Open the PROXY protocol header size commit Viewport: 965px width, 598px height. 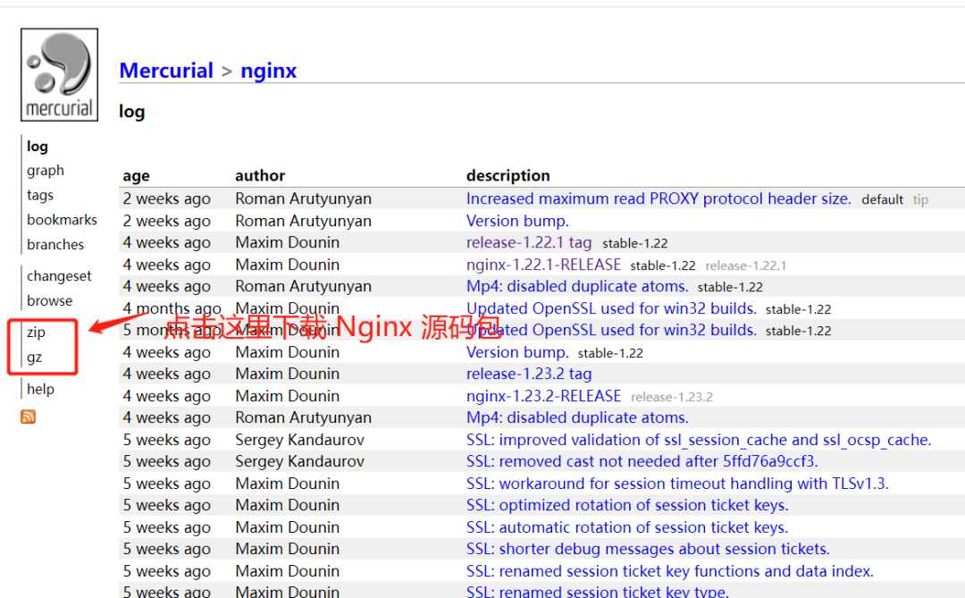[658, 198]
